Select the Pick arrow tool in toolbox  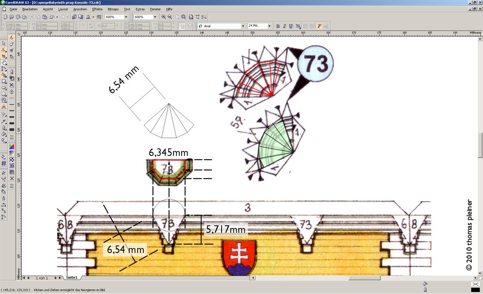pyautogui.click(x=4, y=43)
